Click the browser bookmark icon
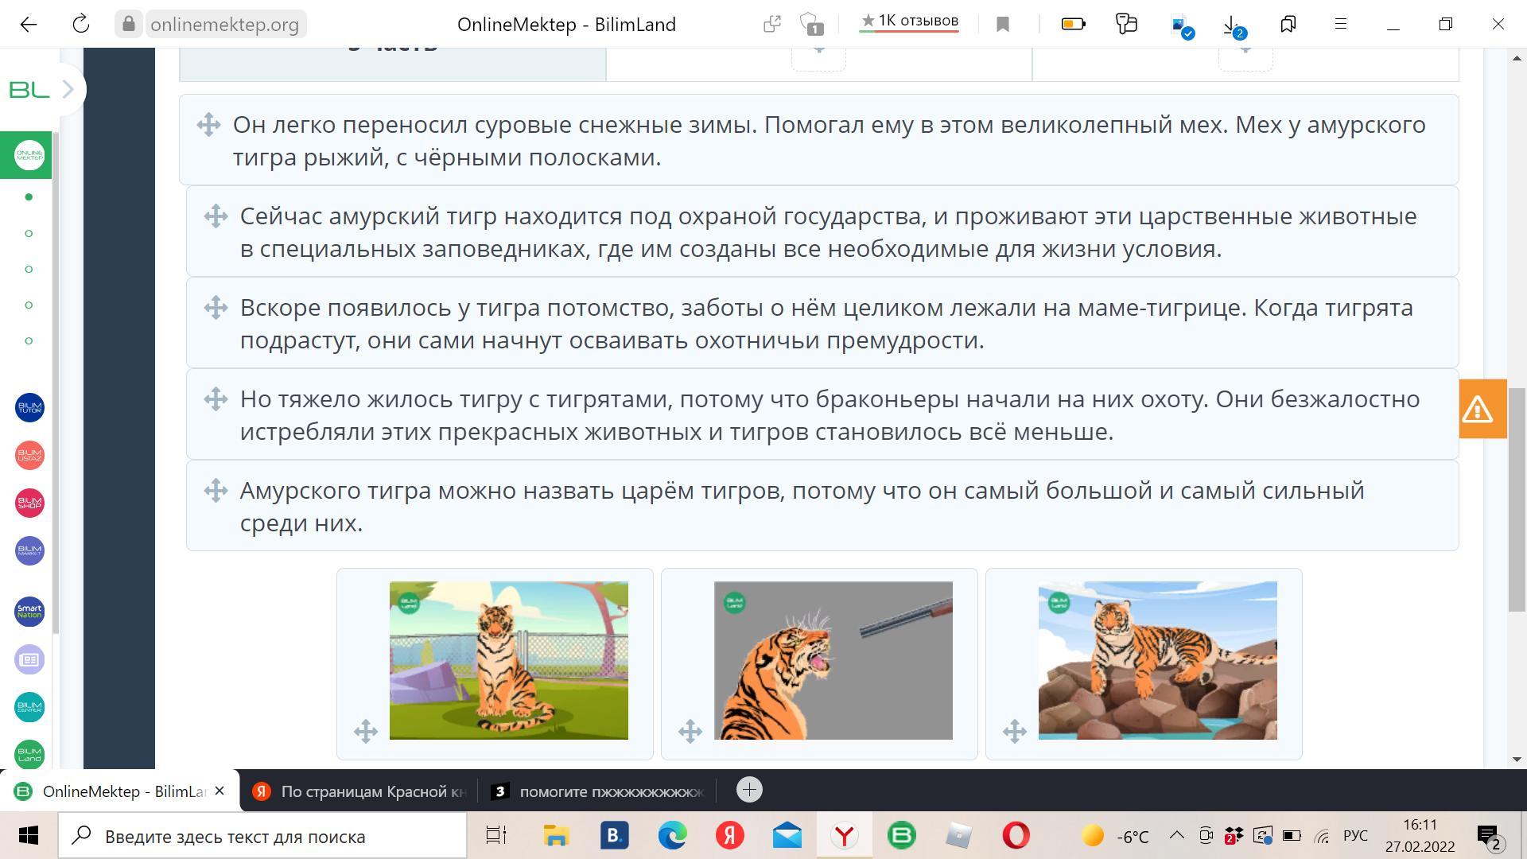This screenshot has width=1527, height=859. click(x=1003, y=25)
